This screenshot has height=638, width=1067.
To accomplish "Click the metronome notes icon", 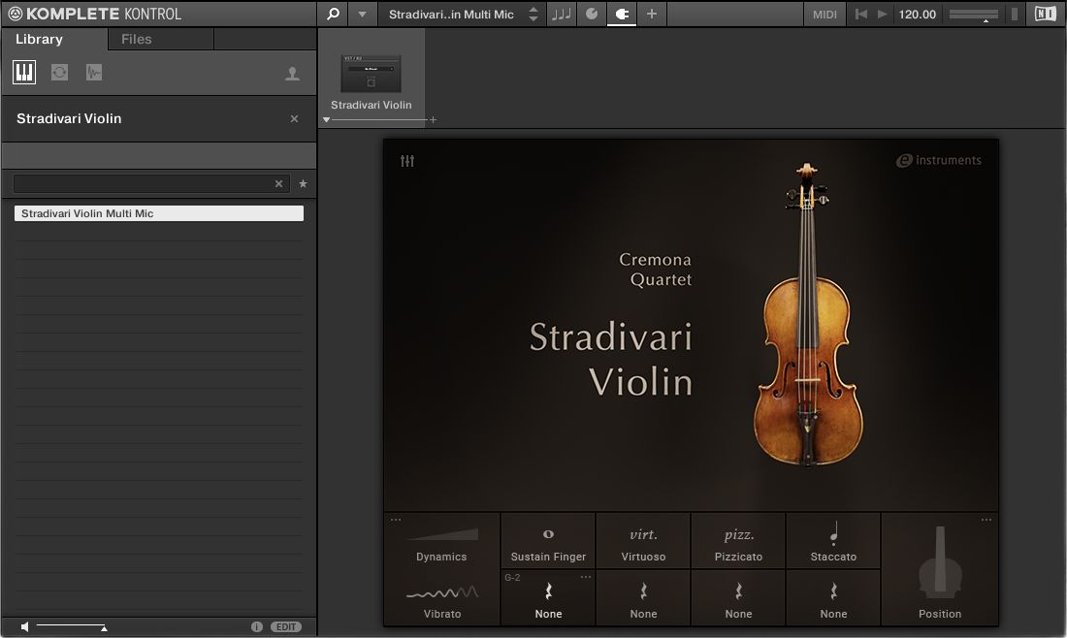I will [561, 14].
